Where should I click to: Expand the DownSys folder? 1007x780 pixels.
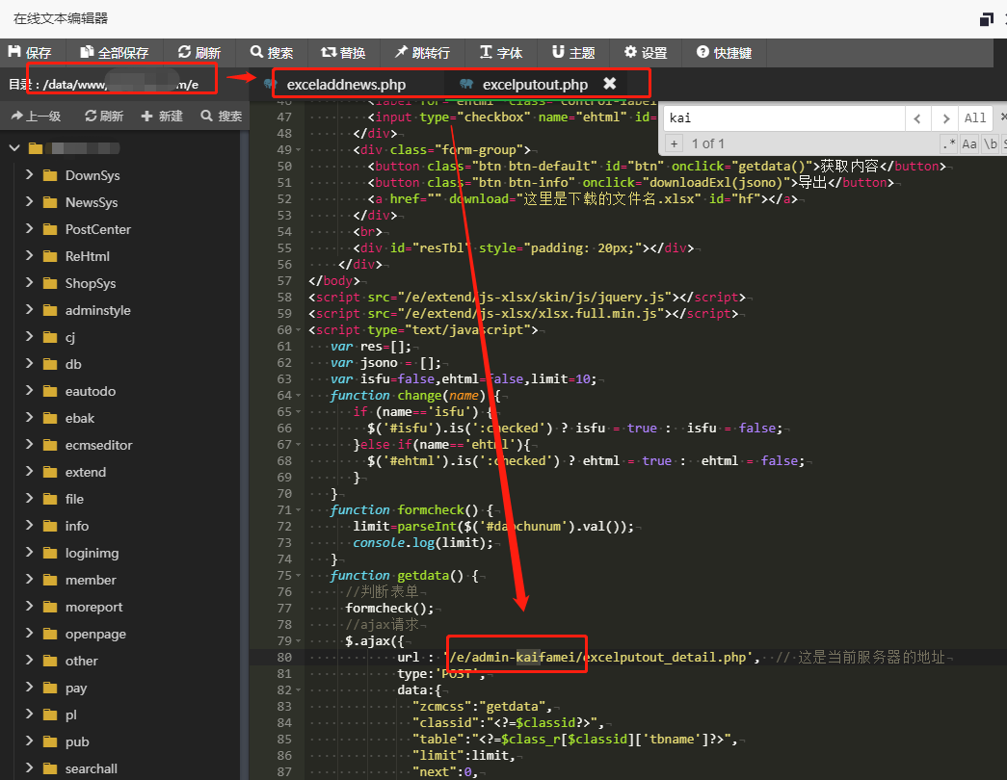pyautogui.click(x=29, y=175)
